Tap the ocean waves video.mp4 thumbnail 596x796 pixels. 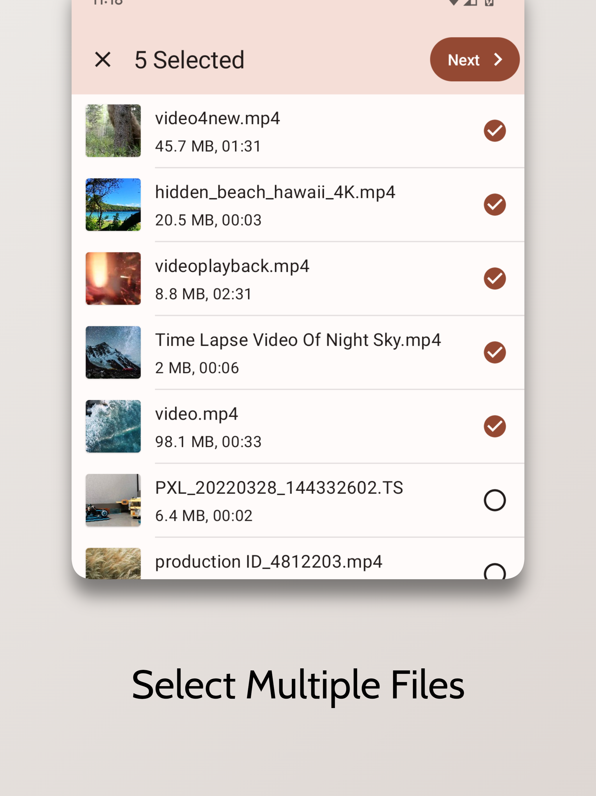(x=113, y=427)
